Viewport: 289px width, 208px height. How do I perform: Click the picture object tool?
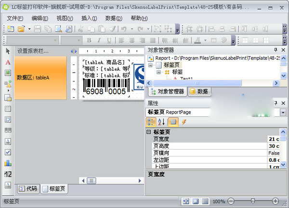tap(8, 73)
